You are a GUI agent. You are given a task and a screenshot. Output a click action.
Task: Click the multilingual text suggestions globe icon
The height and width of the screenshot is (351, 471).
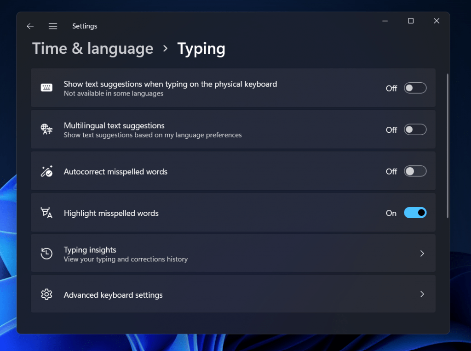coord(46,129)
